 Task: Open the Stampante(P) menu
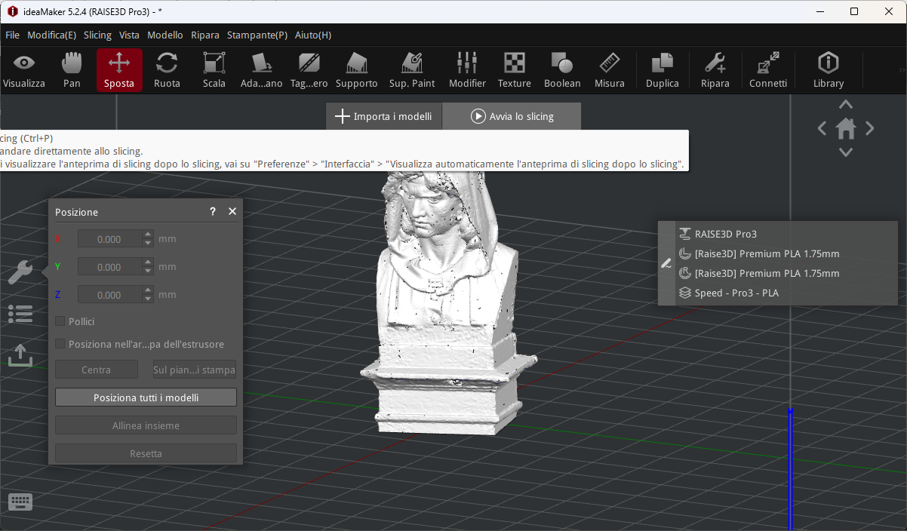pos(257,35)
